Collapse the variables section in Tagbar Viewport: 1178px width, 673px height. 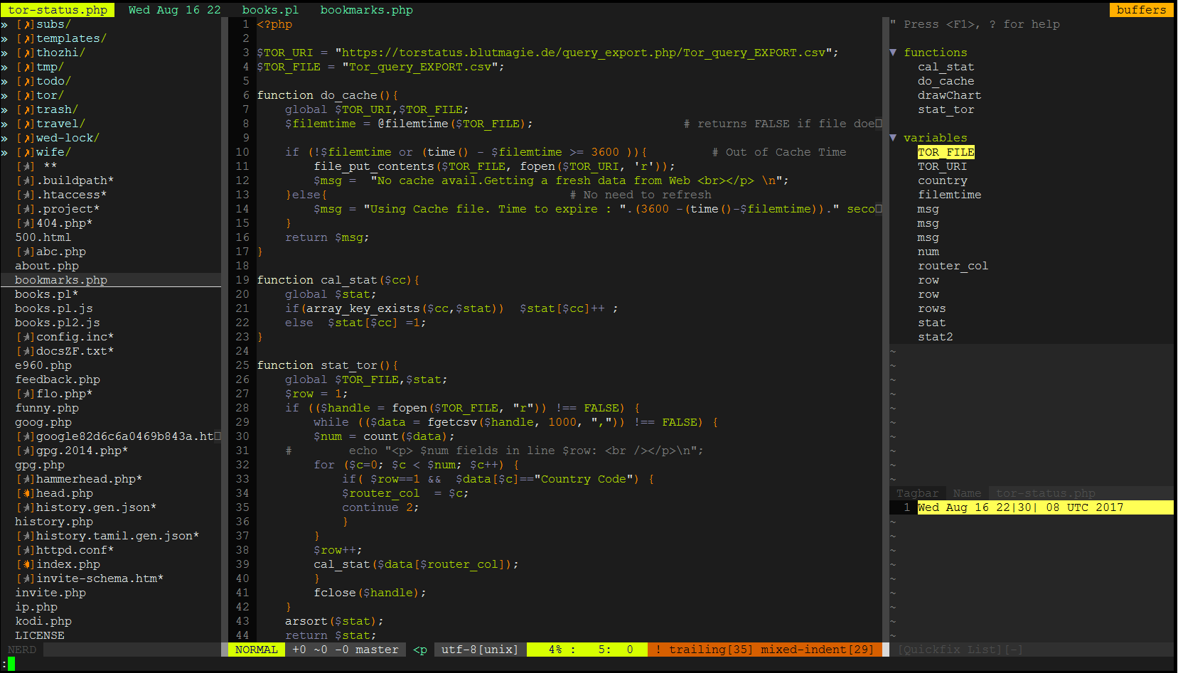893,138
